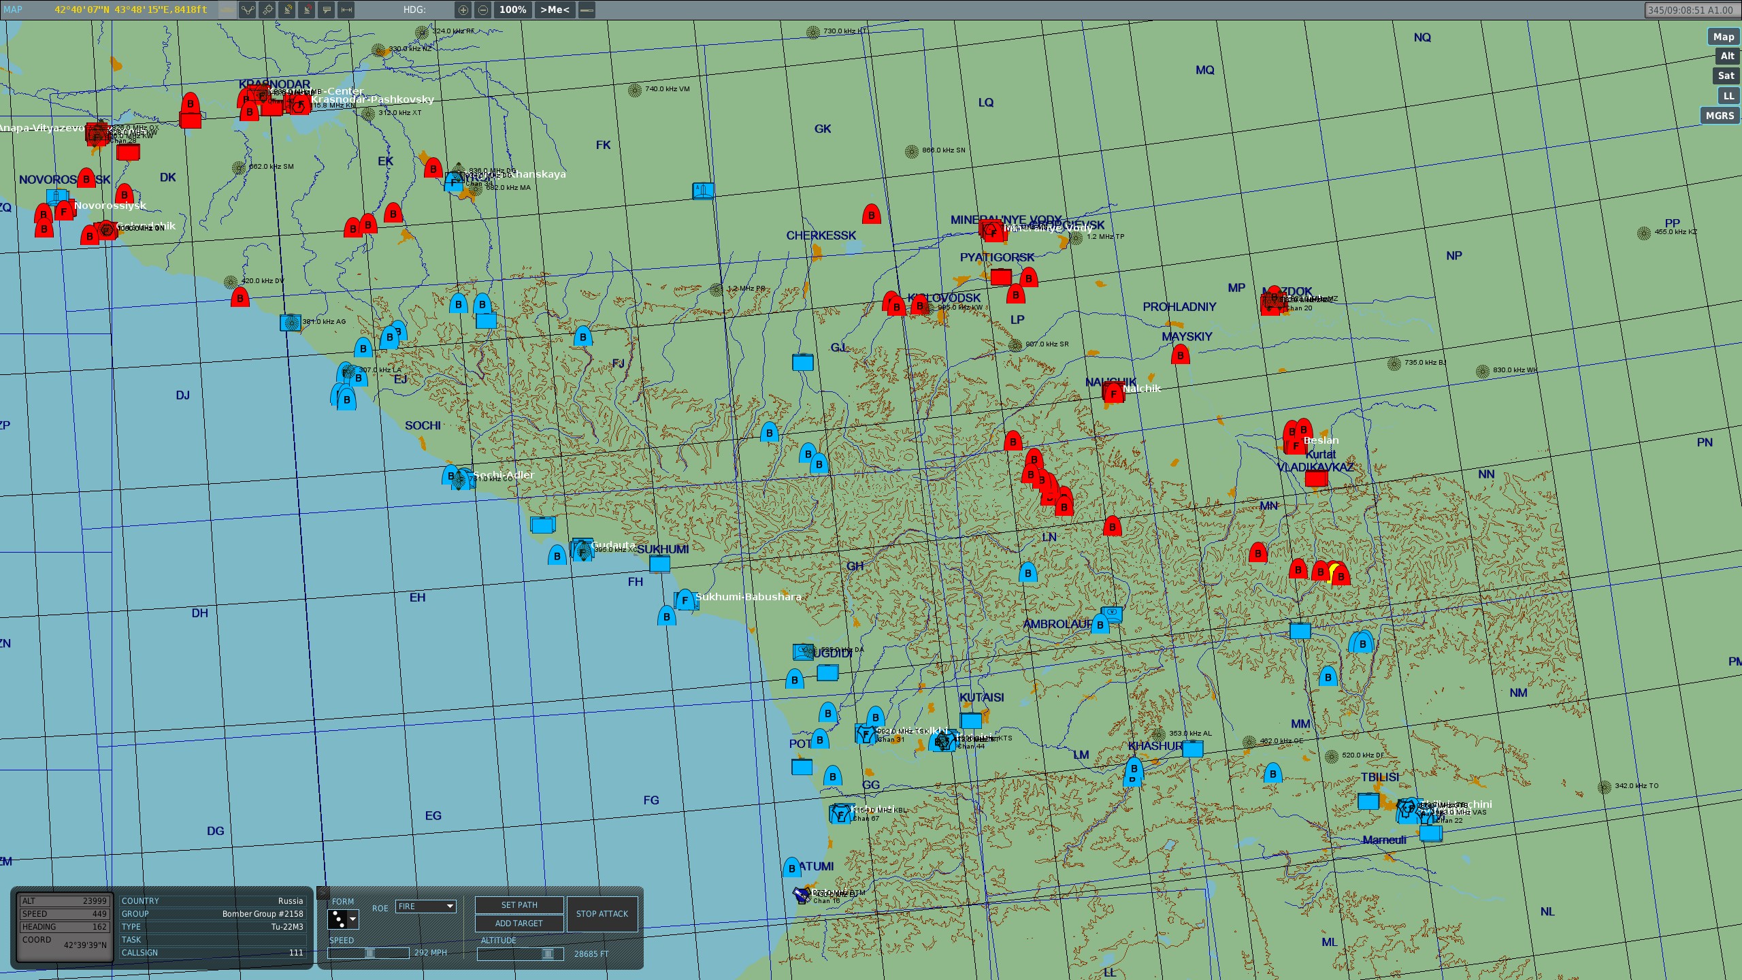Toggle the Sat satellite map view

[1726, 76]
